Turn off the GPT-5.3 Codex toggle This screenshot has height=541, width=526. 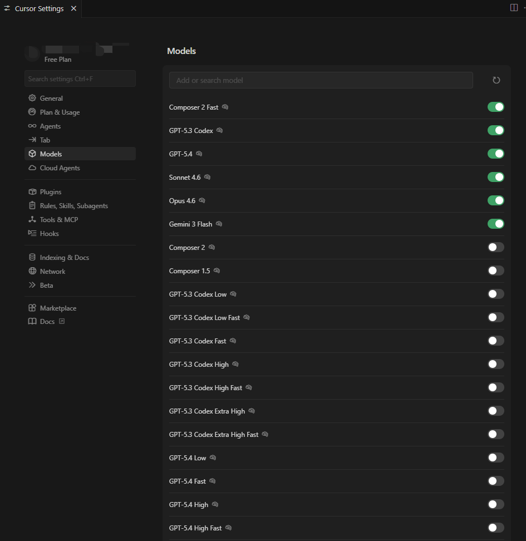pyautogui.click(x=495, y=130)
